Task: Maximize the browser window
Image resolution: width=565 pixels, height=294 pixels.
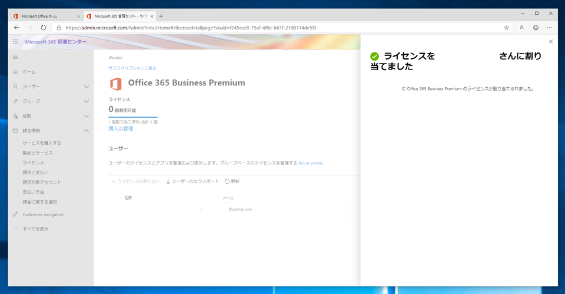Action: point(537,14)
